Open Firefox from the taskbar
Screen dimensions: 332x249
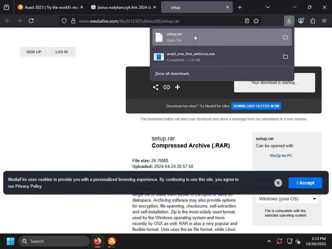(x=98, y=241)
